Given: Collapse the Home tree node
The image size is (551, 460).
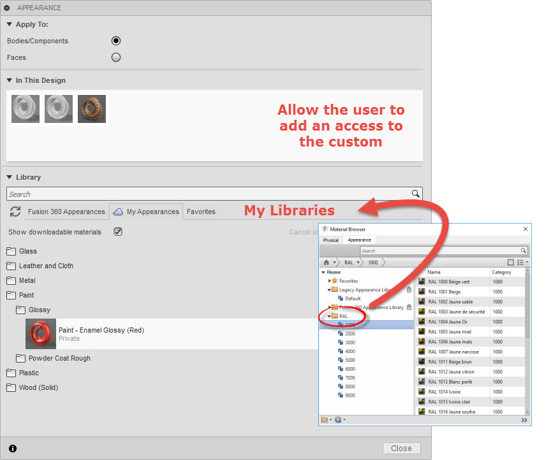Looking at the screenshot, I should tap(323, 272).
